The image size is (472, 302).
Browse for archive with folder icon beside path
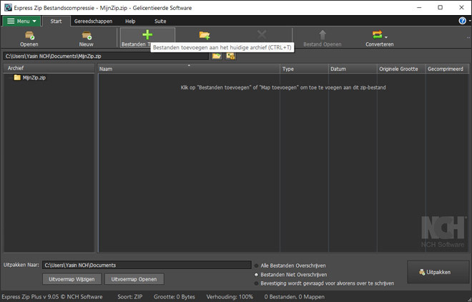[x=217, y=56]
